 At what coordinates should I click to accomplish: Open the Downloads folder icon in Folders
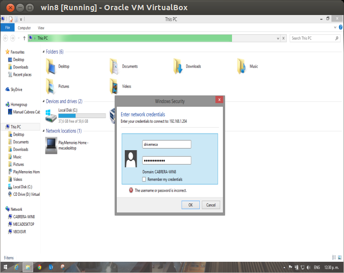pyautogui.click(x=178, y=66)
